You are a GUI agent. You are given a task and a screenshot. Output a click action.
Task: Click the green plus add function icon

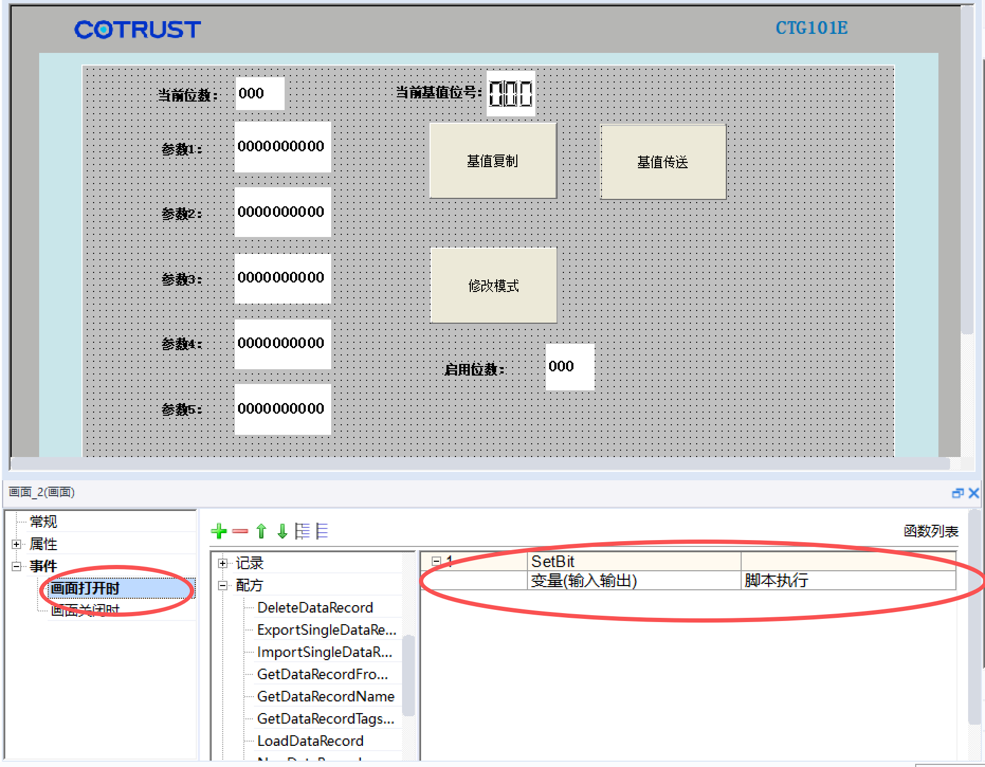(x=218, y=531)
